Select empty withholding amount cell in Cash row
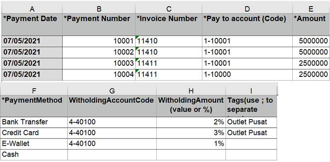 [x=191, y=155]
